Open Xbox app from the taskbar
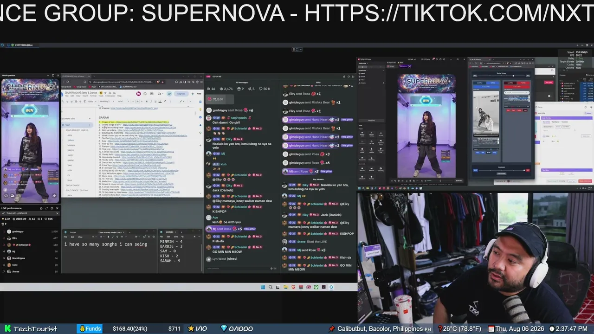The image size is (594, 334). coord(316,287)
